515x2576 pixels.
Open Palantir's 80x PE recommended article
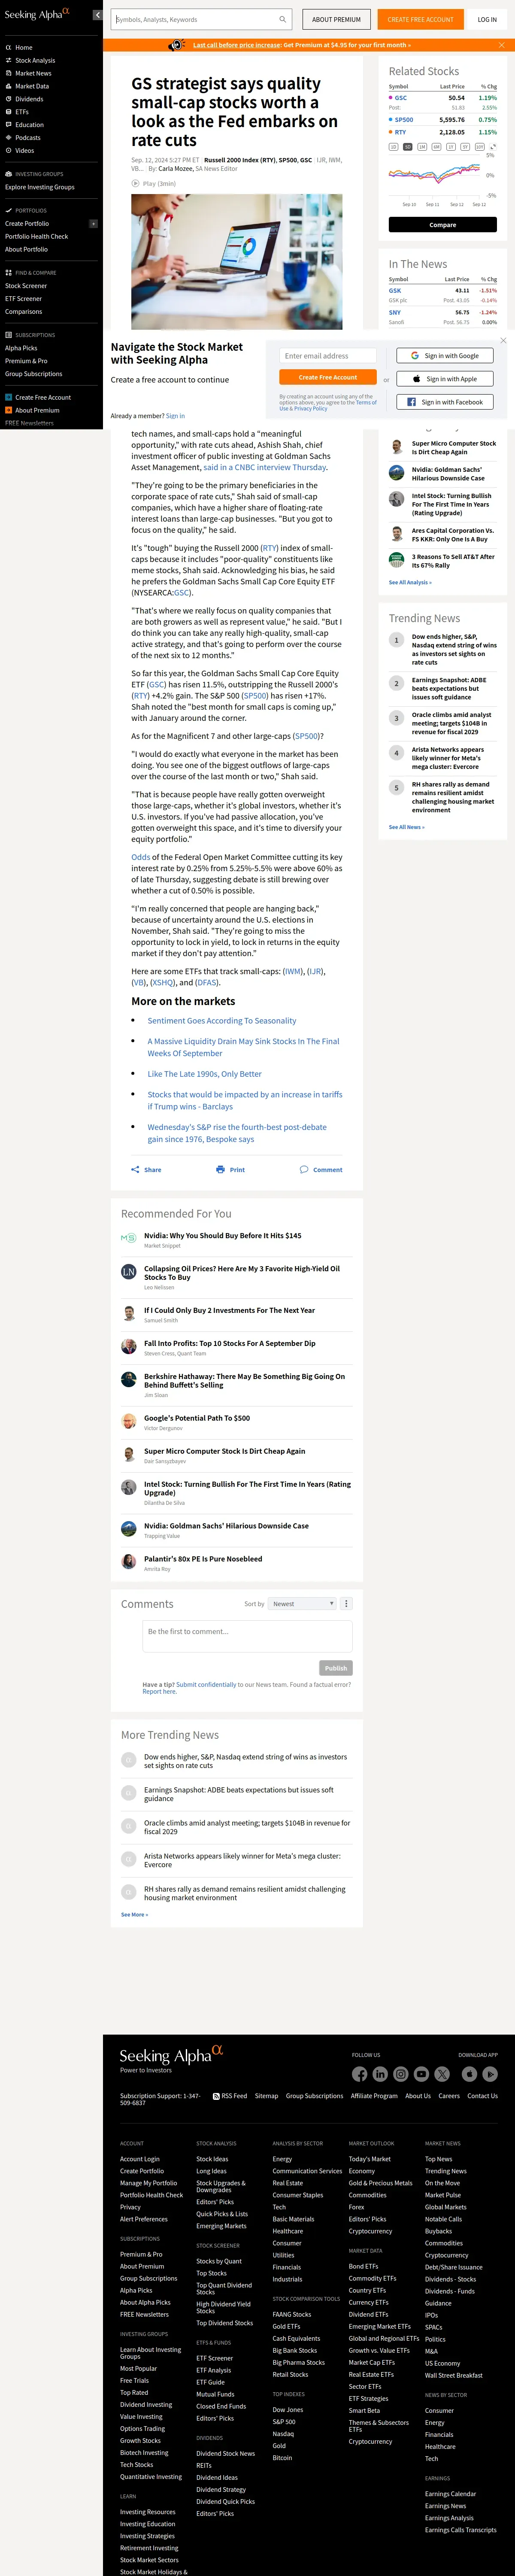pyautogui.click(x=203, y=1559)
